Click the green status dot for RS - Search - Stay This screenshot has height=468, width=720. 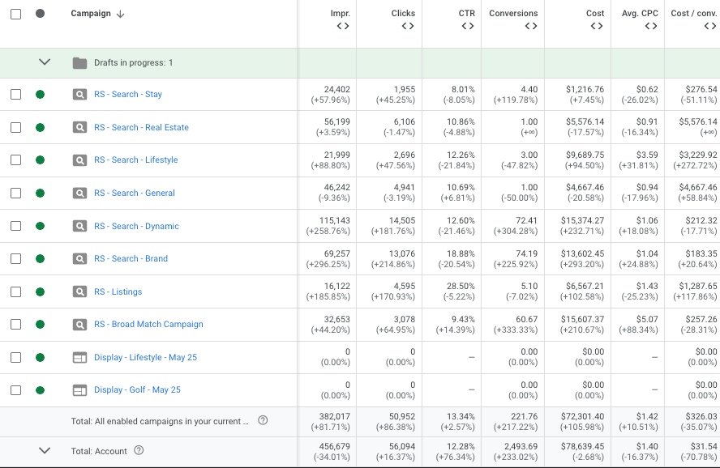point(40,95)
